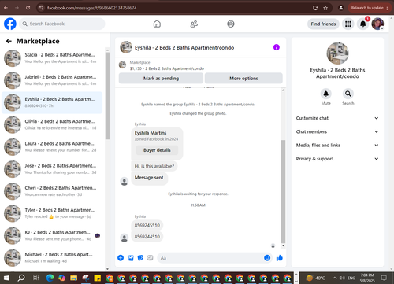
Task: Mute this conversation with the bell button
Action: coord(326,94)
